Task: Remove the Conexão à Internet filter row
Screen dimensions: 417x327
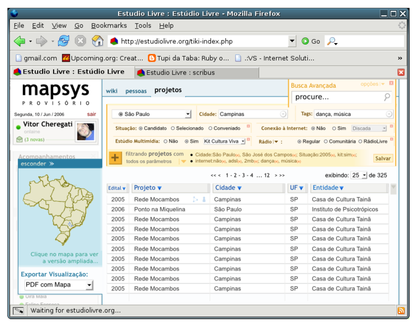Action: pos(391,126)
